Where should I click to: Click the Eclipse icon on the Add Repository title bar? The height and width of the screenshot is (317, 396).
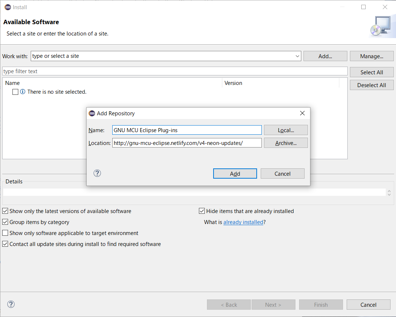tap(92, 113)
